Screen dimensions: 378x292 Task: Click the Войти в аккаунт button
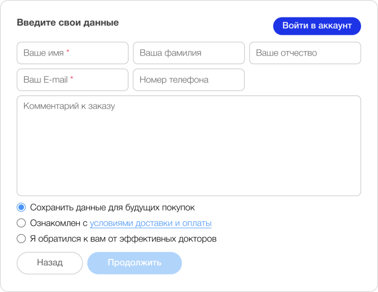click(317, 26)
